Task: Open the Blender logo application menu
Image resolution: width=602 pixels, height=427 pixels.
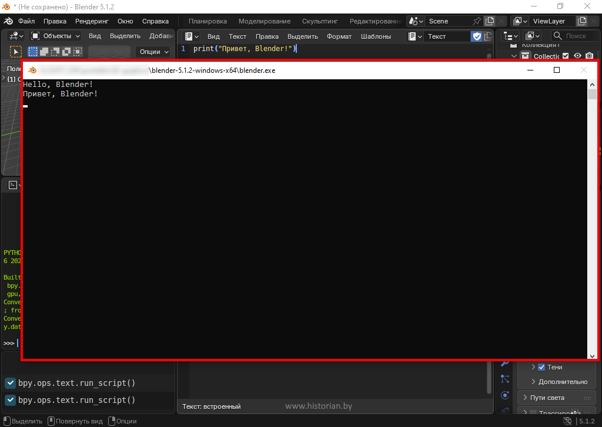Action: pyautogui.click(x=8, y=21)
